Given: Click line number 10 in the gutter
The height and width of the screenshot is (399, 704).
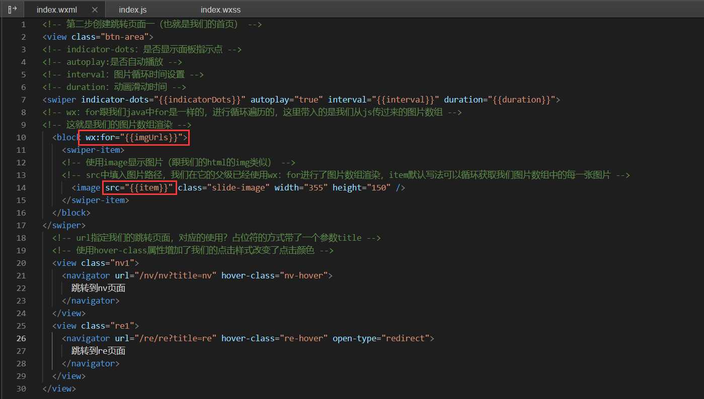Looking at the screenshot, I should pos(21,137).
